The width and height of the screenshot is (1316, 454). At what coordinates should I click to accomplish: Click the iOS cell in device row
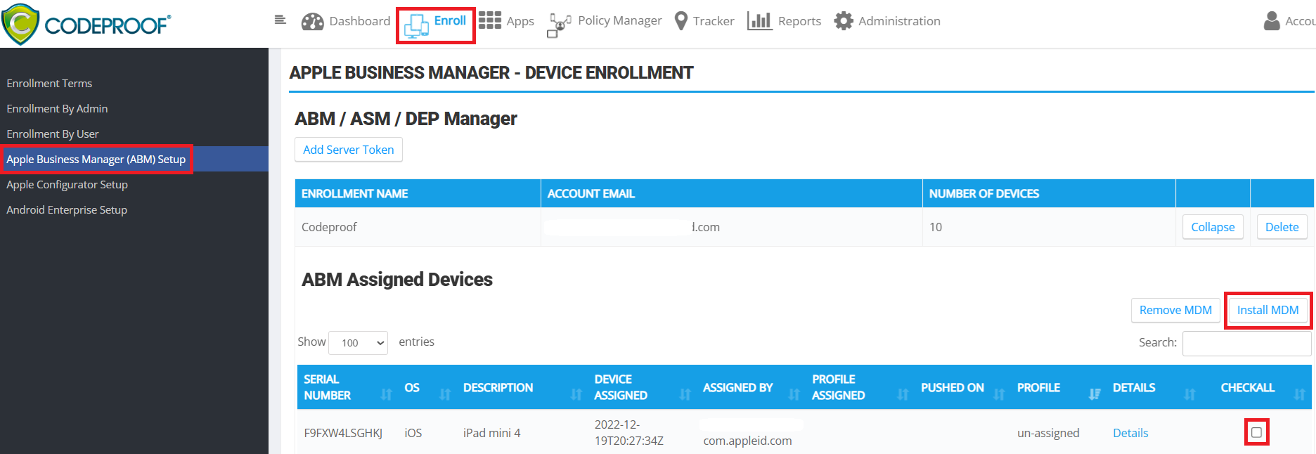point(413,433)
